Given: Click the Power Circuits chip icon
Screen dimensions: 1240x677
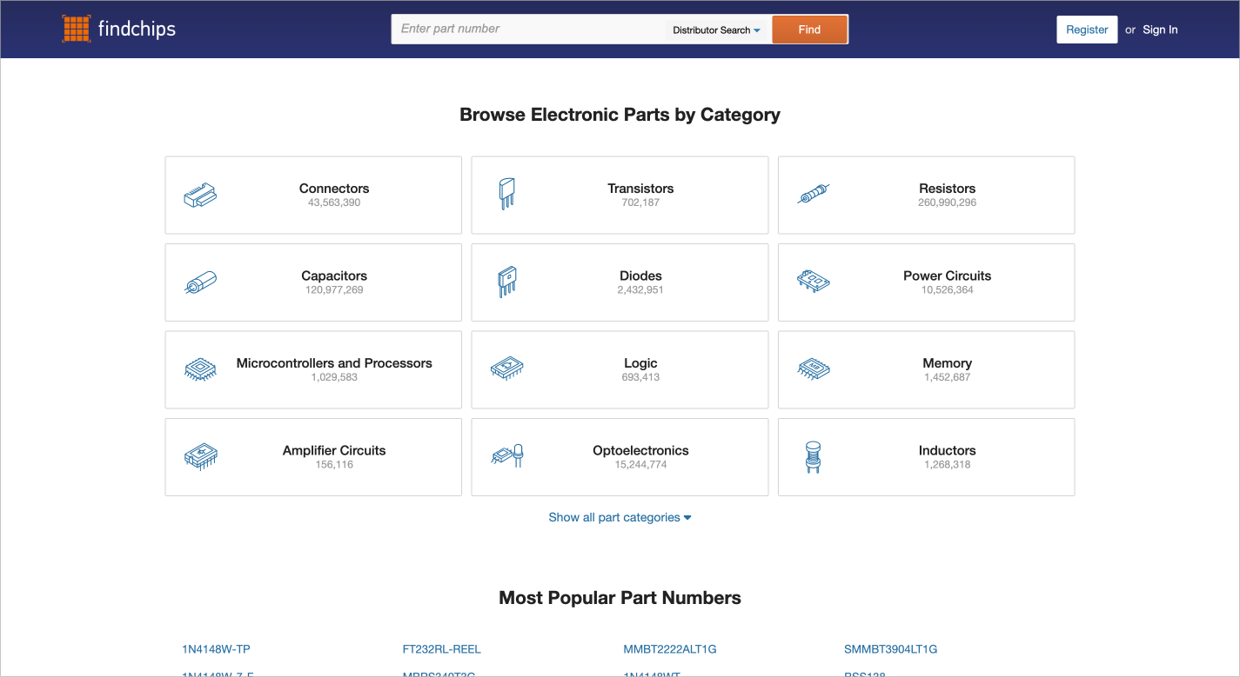Looking at the screenshot, I should coord(814,282).
